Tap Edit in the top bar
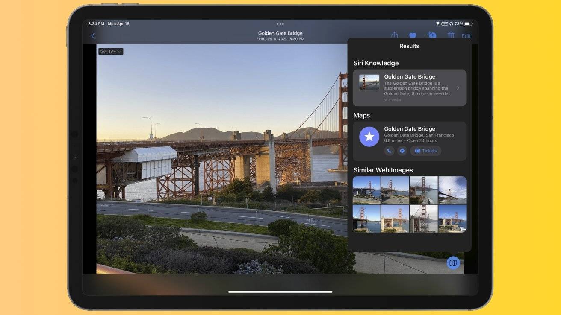Image resolution: width=561 pixels, height=315 pixels. (466, 36)
